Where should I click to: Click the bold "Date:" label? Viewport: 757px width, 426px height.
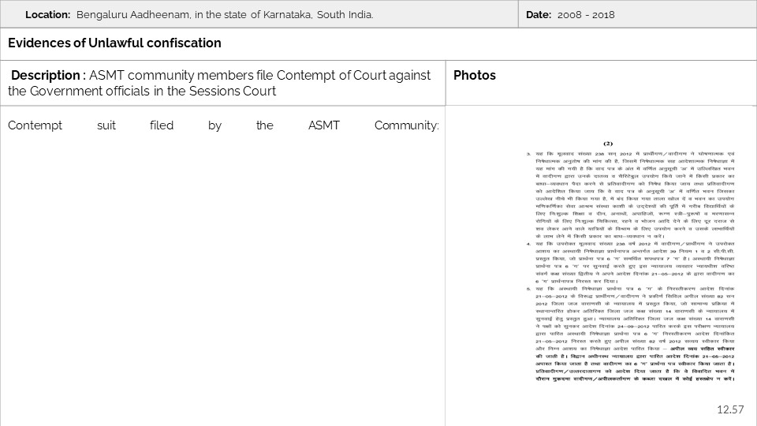(539, 15)
